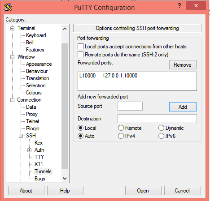Click Open to start the session

tap(143, 191)
